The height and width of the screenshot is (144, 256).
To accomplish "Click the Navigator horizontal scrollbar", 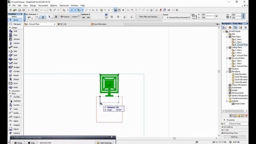I will coord(235,111).
